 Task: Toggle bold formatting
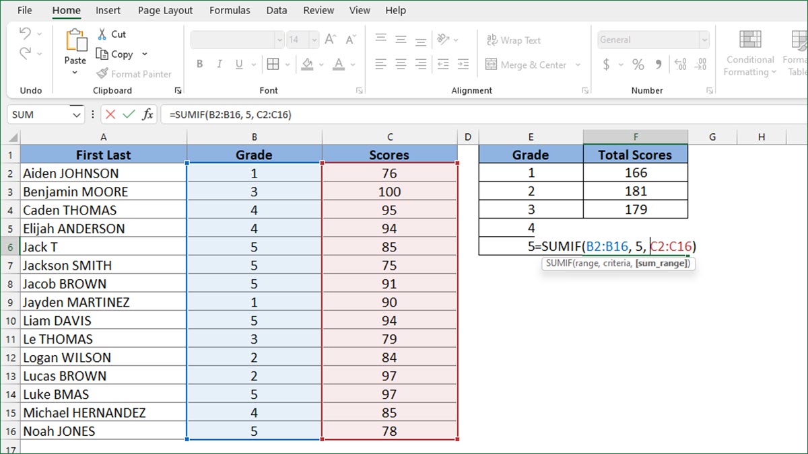pos(199,64)
